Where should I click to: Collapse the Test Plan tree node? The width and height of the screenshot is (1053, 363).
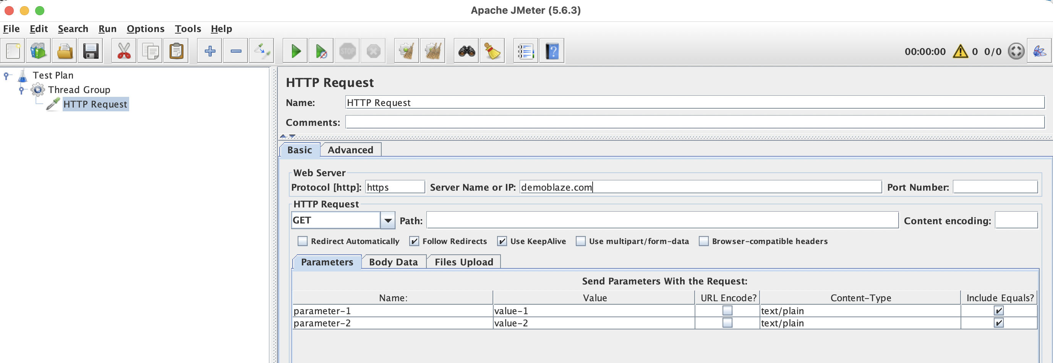(6, 75)
